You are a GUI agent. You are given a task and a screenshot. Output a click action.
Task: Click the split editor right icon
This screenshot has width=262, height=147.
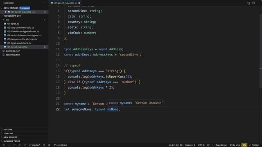(253, 3)
